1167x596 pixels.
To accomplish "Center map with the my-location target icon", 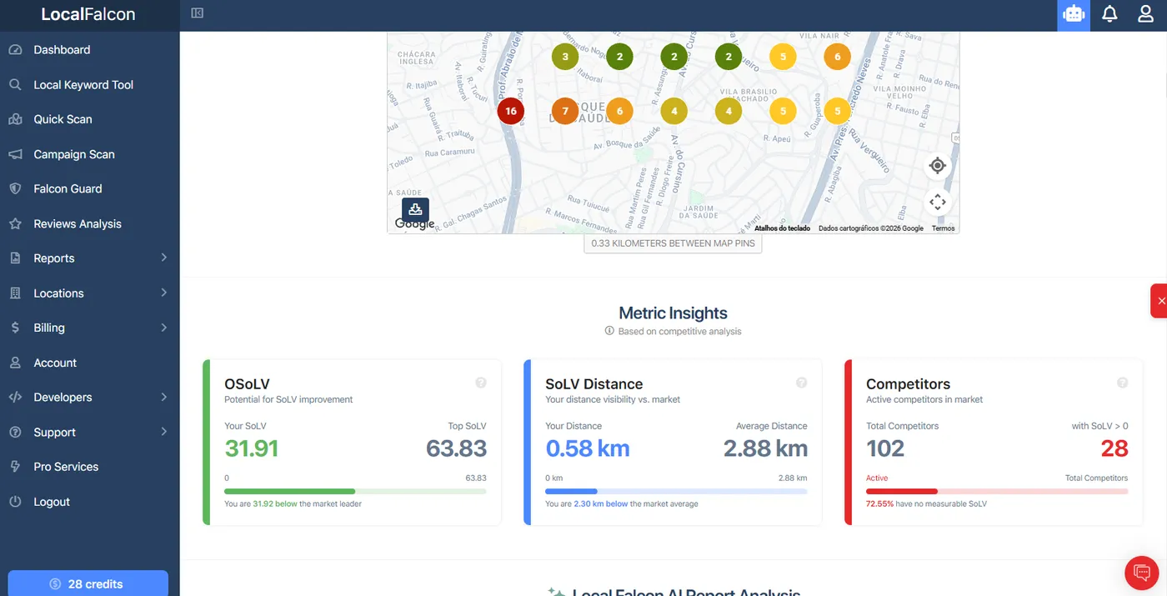I will point(938,166).
